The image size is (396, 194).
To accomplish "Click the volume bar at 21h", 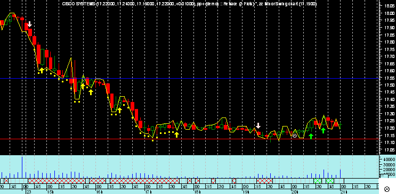I will click(340, 174).
